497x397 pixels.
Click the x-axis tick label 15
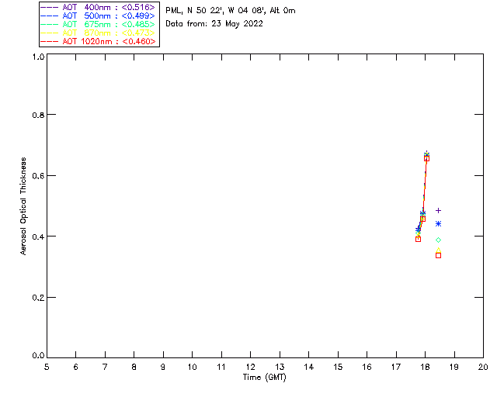pyautogui.click(x=338, y=367)
